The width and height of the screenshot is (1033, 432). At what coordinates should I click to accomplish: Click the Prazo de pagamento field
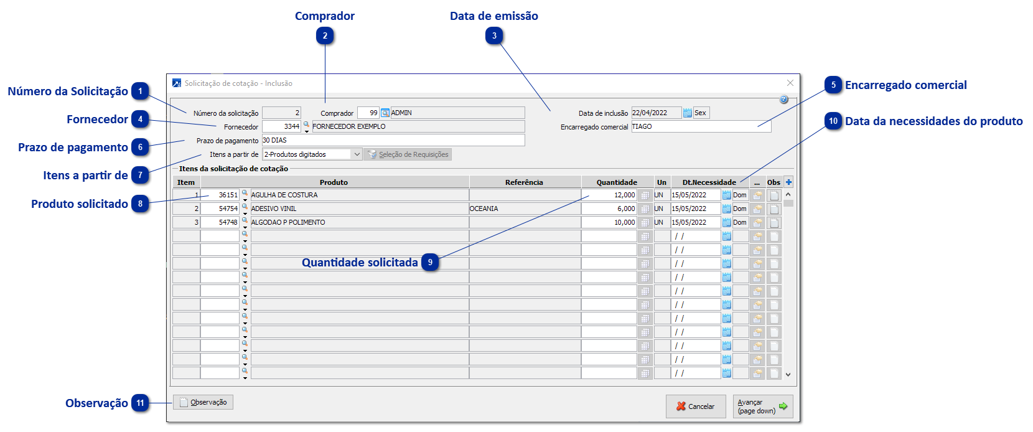pos(393,140)
